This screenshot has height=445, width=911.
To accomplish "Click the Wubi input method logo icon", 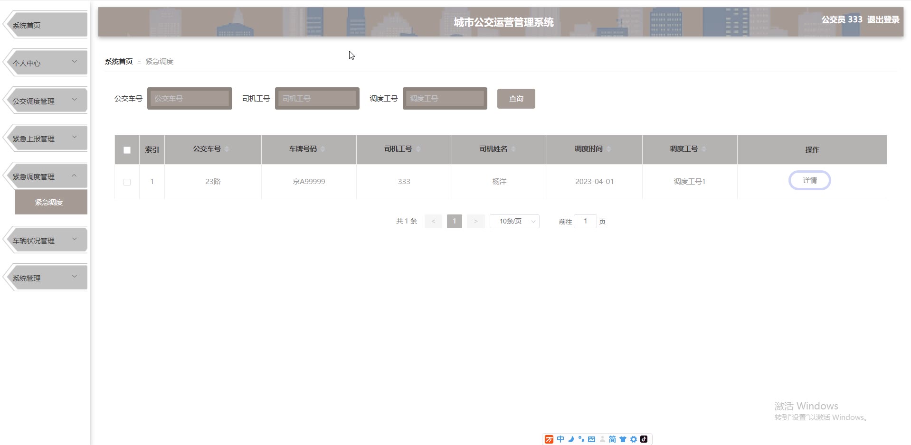I will (549, 439).
